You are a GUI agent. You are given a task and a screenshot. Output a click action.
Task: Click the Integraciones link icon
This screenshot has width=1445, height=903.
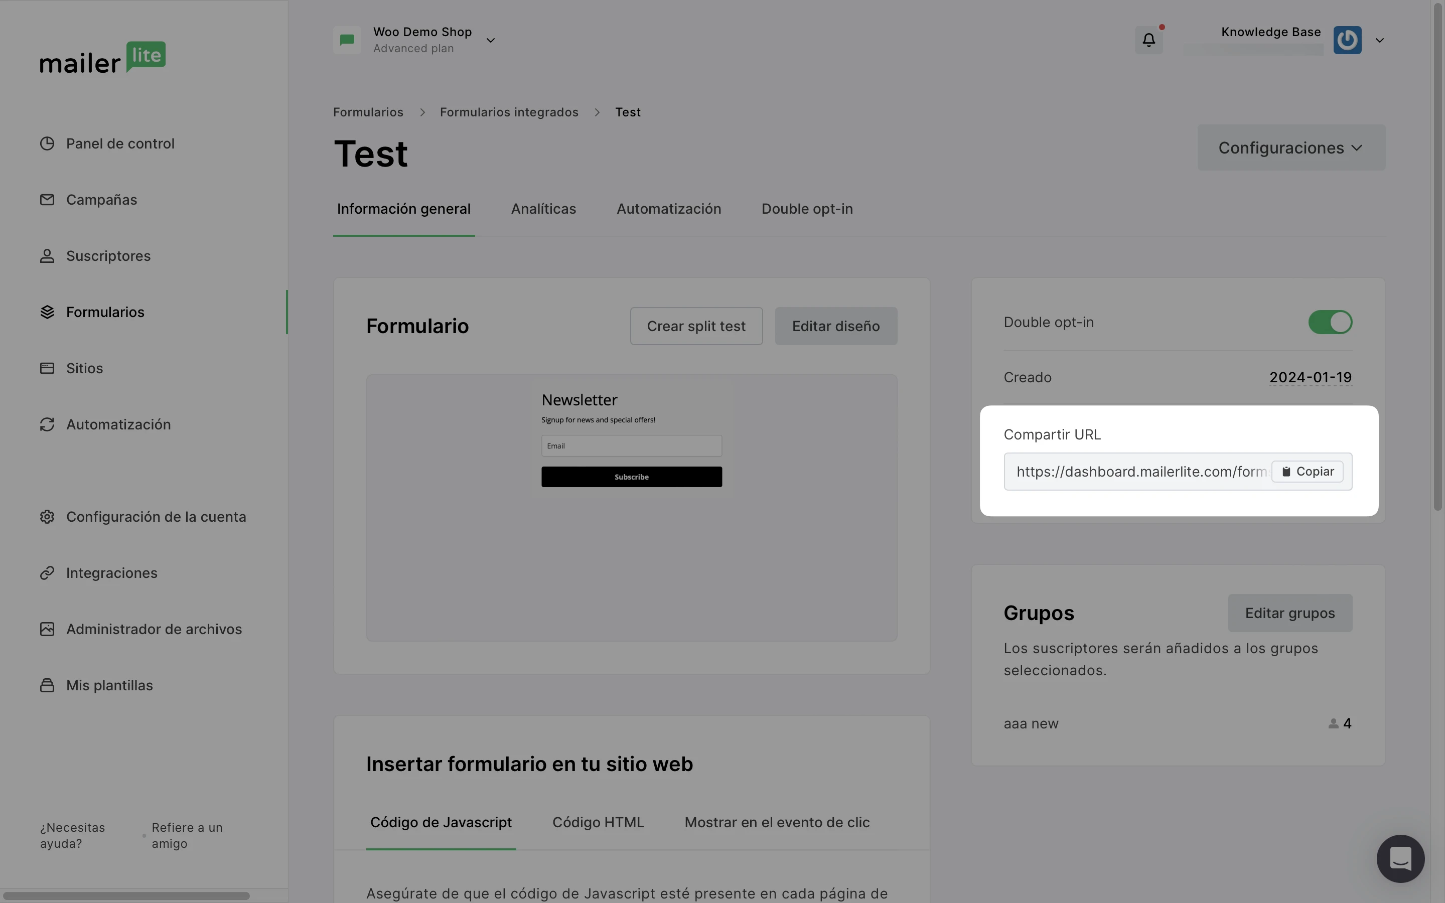[x=47, y=573]
